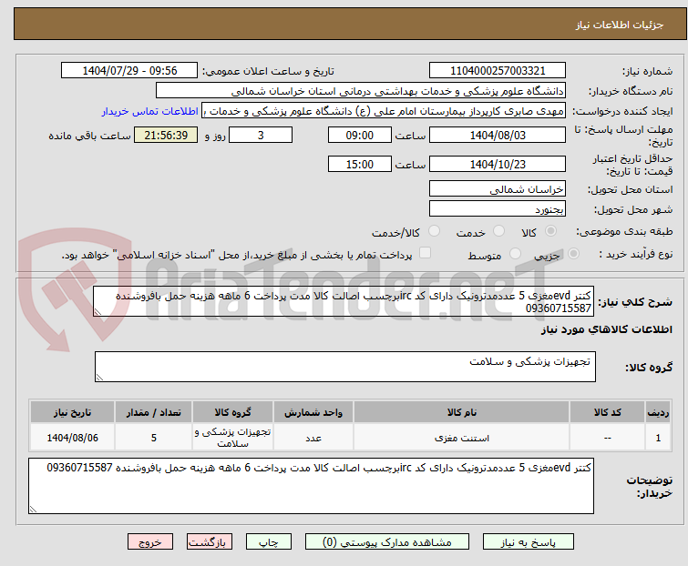The height and width of the screenshot is (566, 688).
Task: Select the جزیی purchase type radio
Action: coord(573,254)
